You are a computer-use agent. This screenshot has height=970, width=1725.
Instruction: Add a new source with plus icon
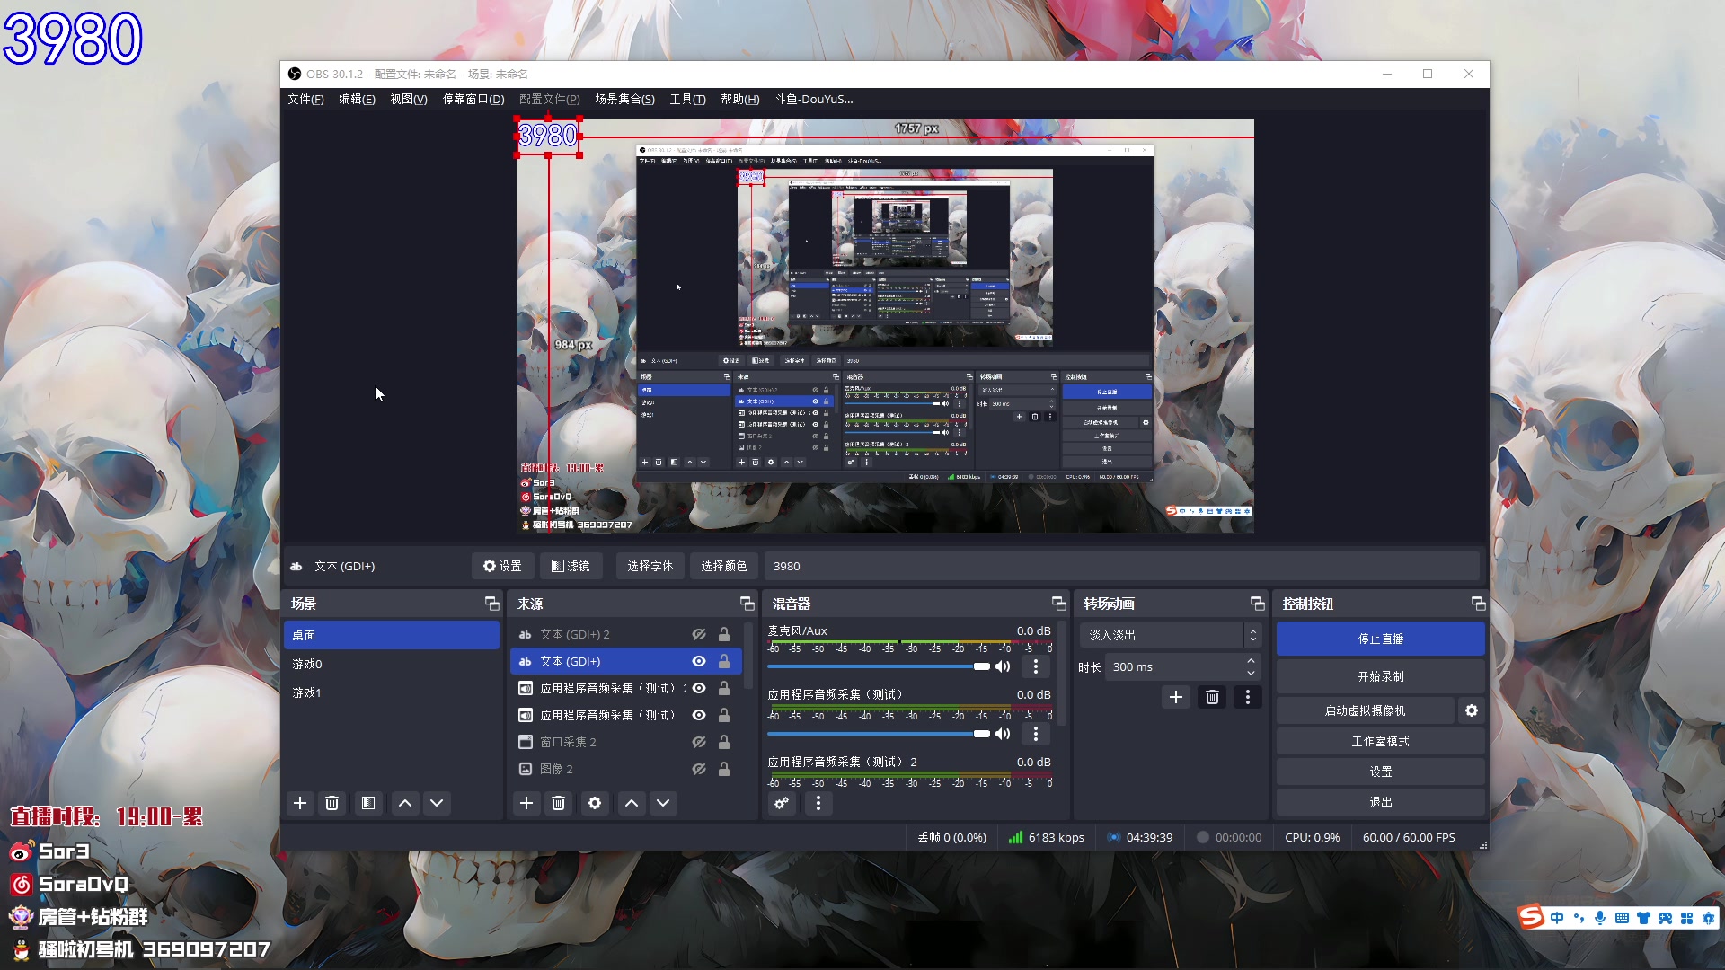pos(526,803)
